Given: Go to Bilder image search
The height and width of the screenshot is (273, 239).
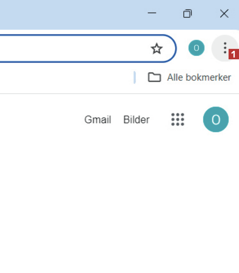Looking at the screenshot, I should (x=136, y=120).
